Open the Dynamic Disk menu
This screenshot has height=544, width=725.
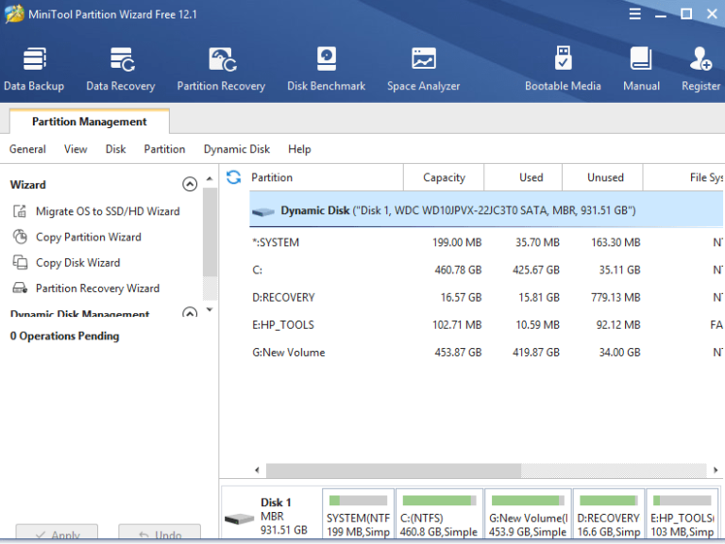pos(236,149)
